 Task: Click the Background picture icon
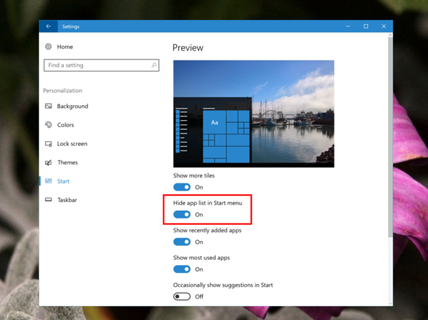[x=48, y=106]
